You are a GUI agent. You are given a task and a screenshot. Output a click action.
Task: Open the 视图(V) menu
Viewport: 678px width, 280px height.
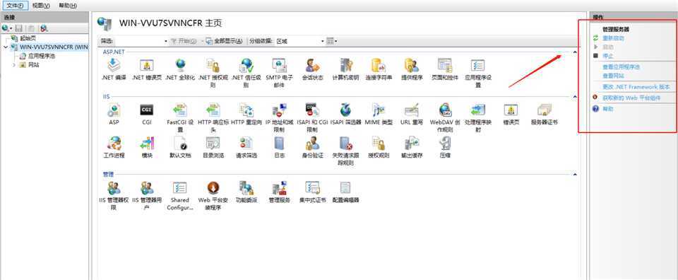[x=41, y=5]
